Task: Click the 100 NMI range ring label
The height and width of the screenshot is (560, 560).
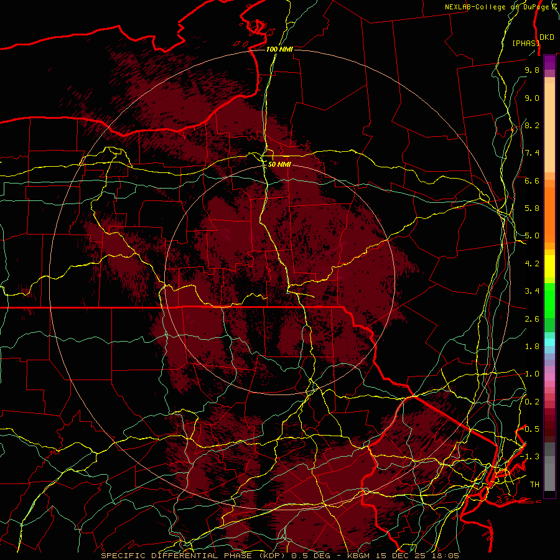Action: (x=279, y=49)
